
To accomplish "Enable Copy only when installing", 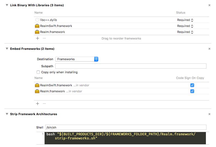I will (x=38, y=72).
